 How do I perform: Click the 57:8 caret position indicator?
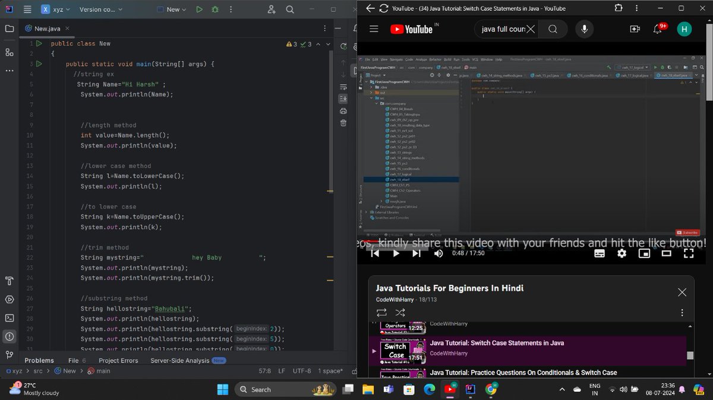265,371
